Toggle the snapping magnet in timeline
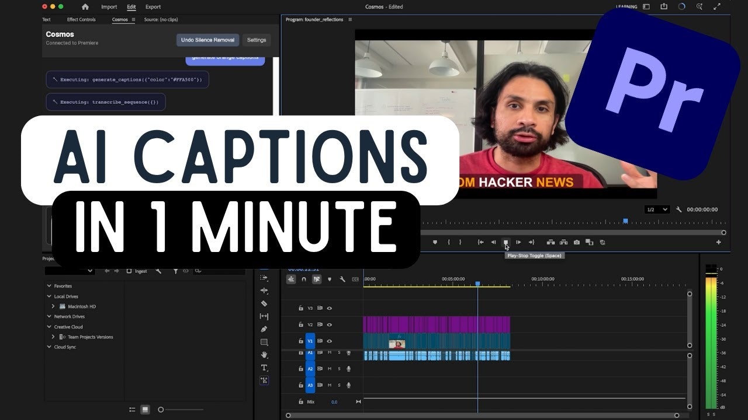The image size is (748, 420). pyautogui.click(x=304, y=279)
